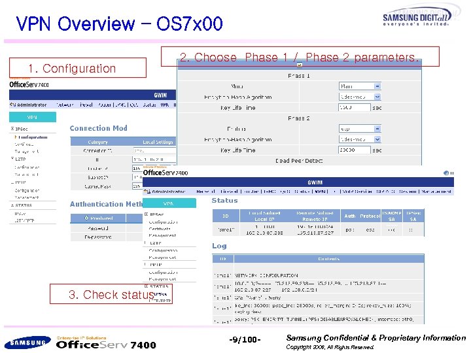
Task: Select Management under PPTP in status sidebar
Action: click(x=162, y=279)
